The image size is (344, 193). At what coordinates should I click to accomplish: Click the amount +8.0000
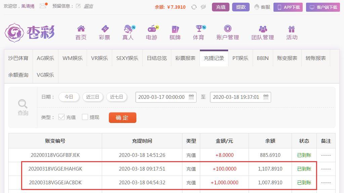point(224,155)
